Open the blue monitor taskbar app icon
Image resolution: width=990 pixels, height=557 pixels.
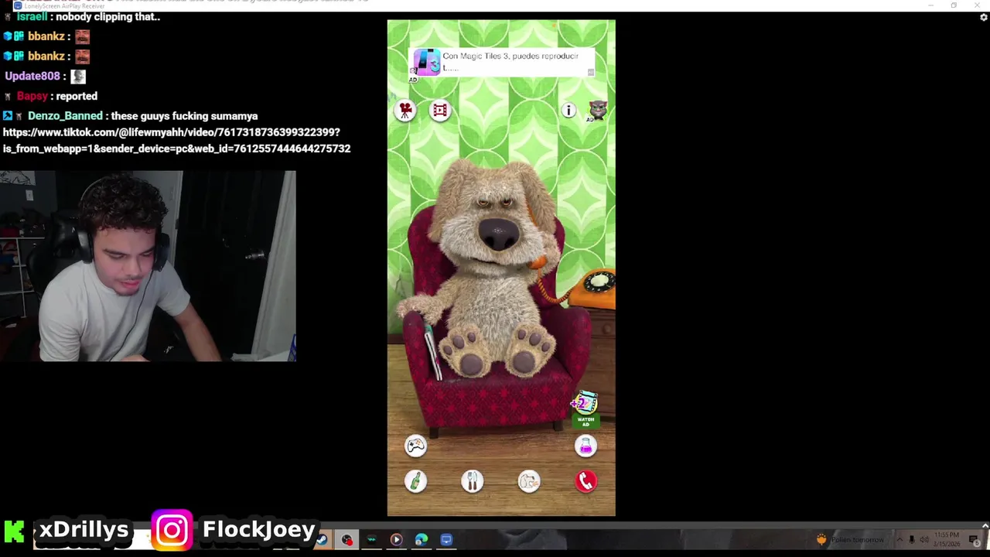(446, 539)
